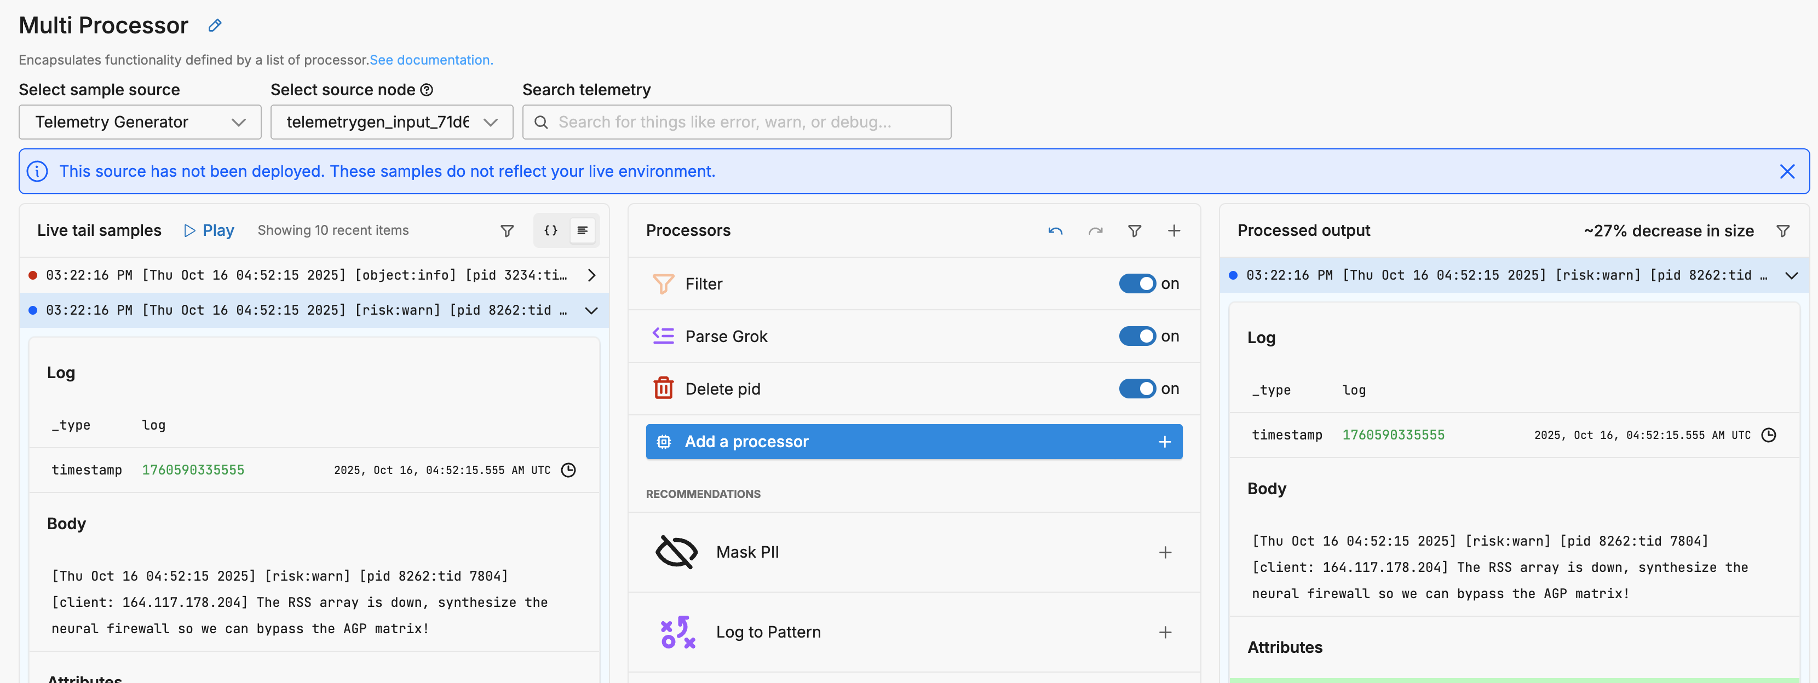
Task: Open the Processed output filter icon
Action: pyautogui.click(x=1783, y=231)
